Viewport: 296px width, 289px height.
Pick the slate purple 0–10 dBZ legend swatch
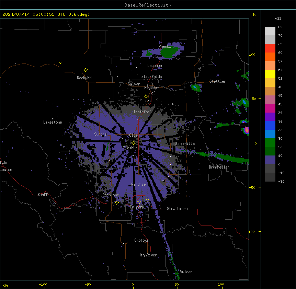(x=270, y=160)
